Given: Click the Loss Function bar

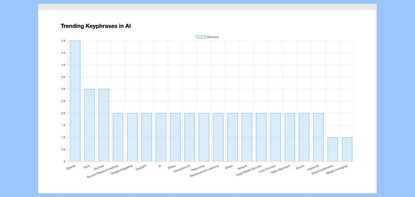Looking at the screenshot, I should pos(275,137).
